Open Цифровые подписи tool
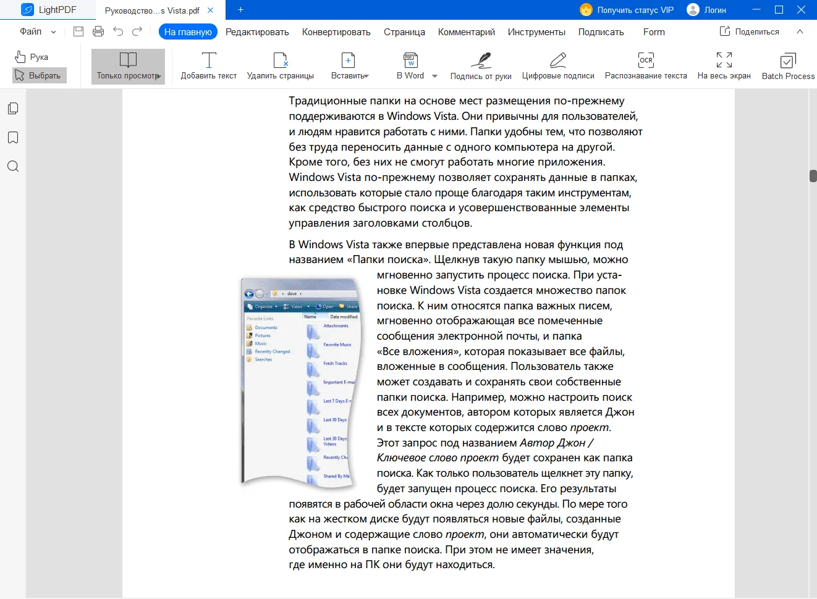This screenshot has width=817, height=599. (x=558, y=66)
